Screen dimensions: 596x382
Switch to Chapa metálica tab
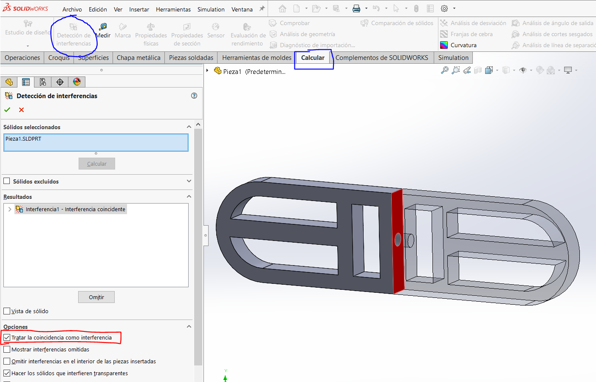(x=138, y=58)
